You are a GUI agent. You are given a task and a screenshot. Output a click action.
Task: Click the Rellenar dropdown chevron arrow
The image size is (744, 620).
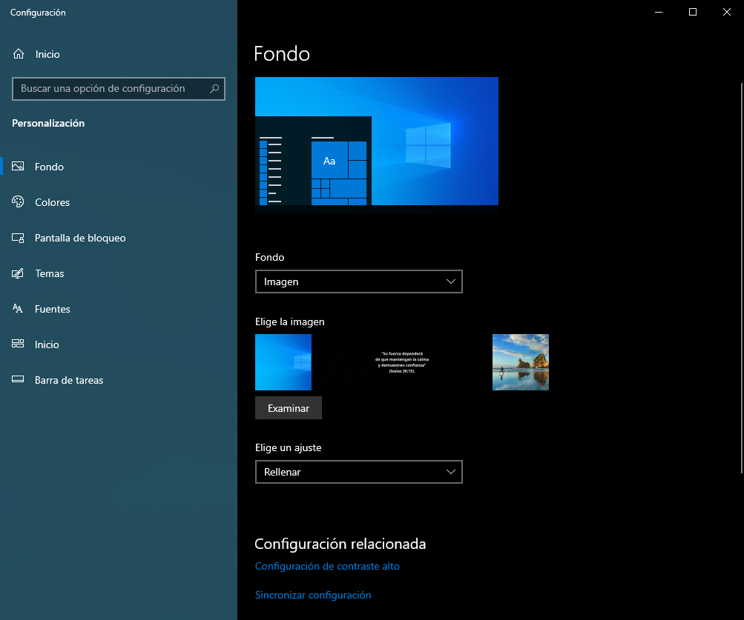click(x=451, y=472)
